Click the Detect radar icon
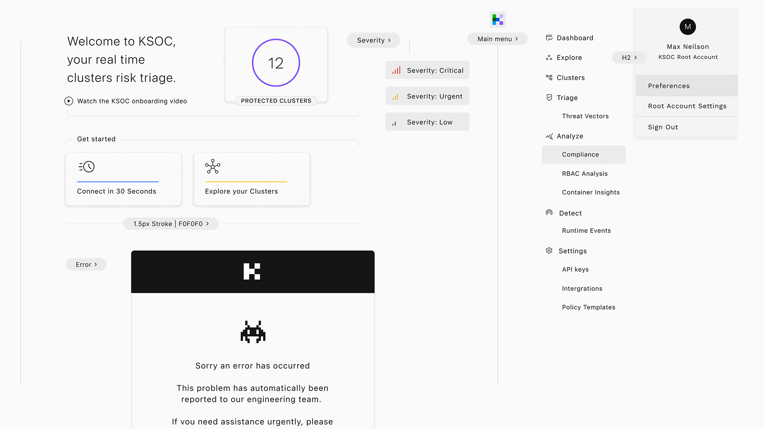The width and height of the screenshot is (764, 429). (x=549, y=213)
